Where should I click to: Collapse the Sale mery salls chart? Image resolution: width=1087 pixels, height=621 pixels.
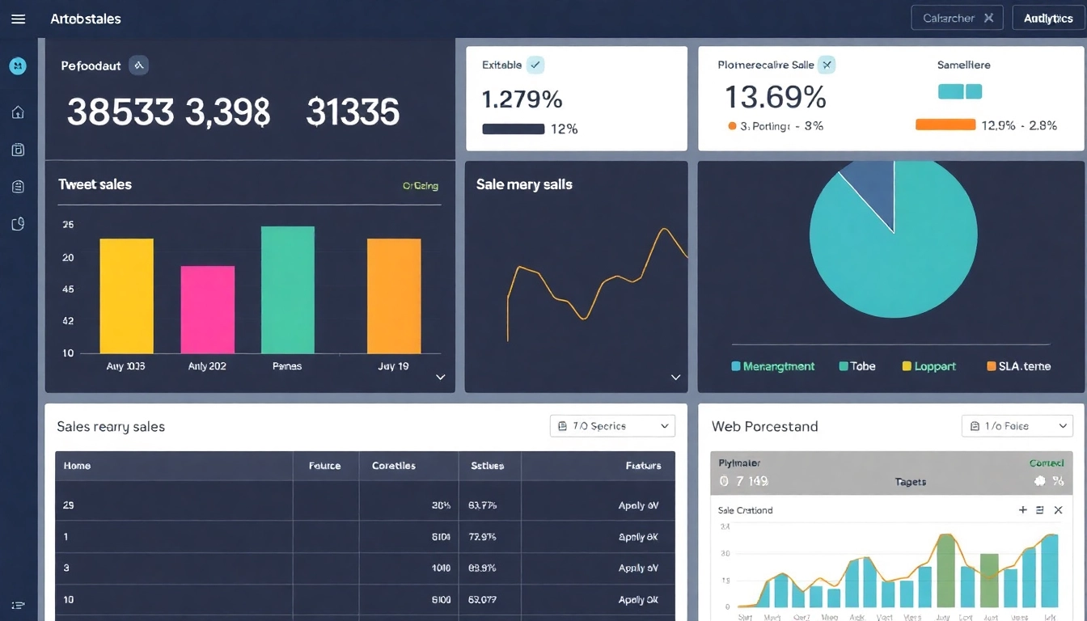pos(676,377)
